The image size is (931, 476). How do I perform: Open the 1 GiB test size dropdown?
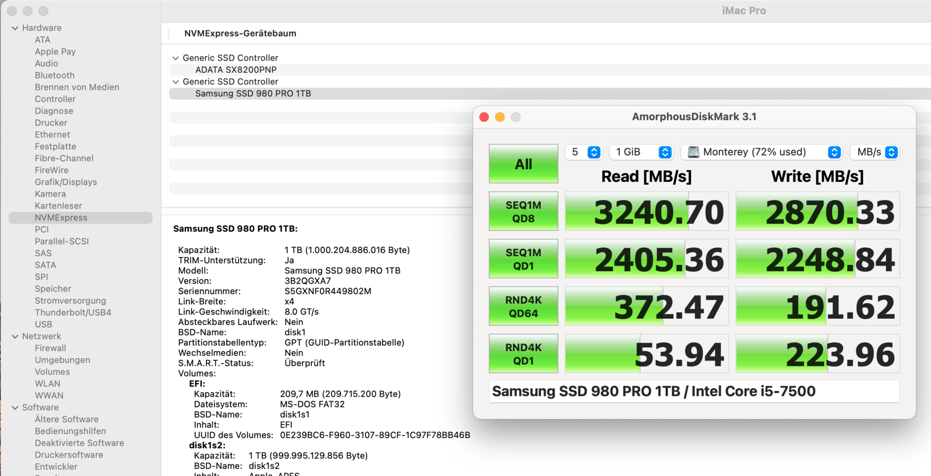pyautogui.click(x=641, y=152)
